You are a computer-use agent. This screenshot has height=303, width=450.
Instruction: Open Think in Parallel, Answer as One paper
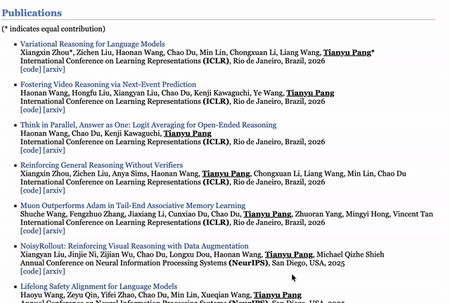coord(148,125)
